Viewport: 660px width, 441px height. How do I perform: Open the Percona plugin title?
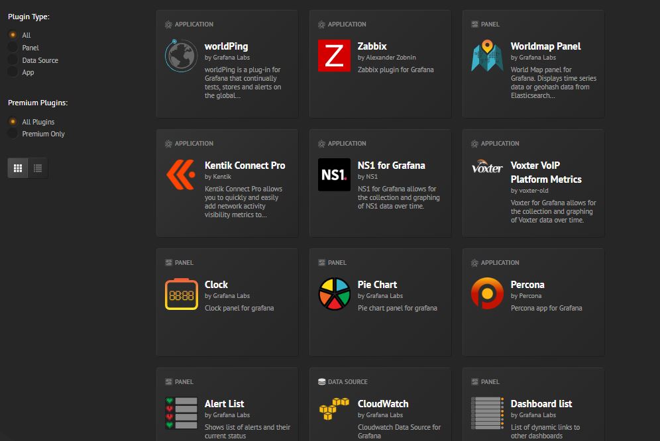click(527, 285)
